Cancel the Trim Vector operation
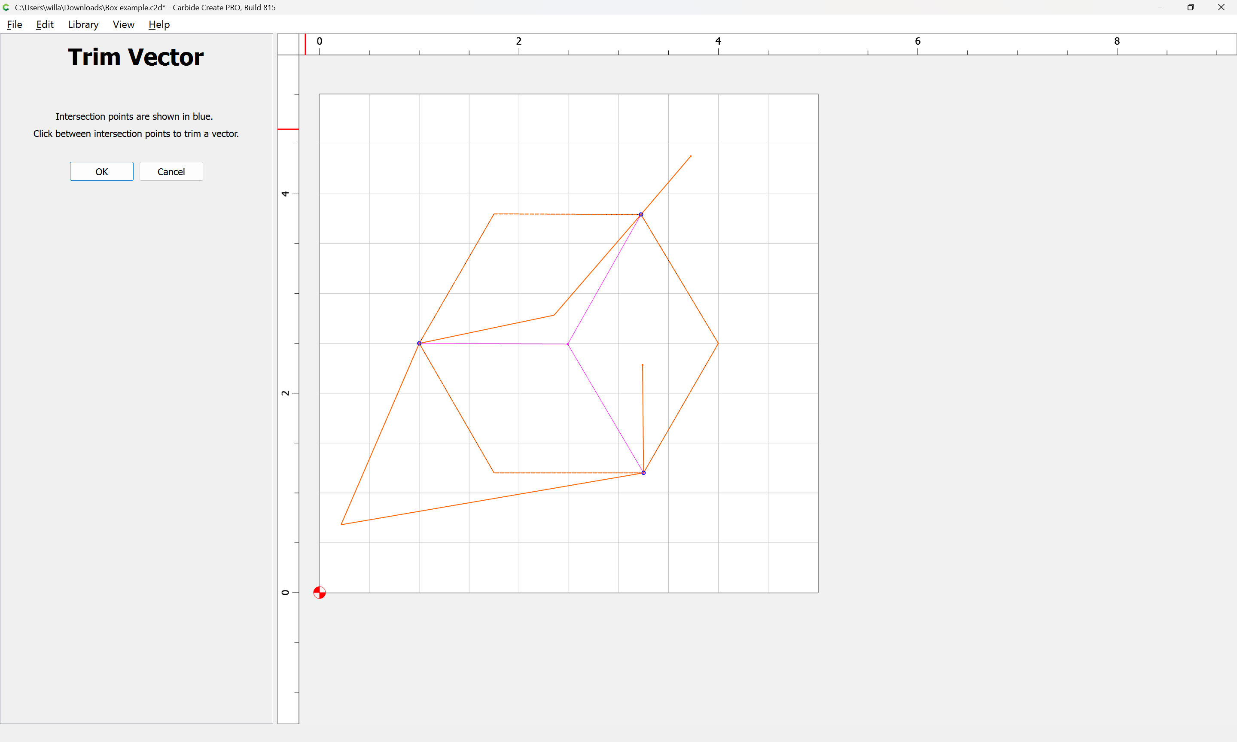 tap(171, 171)
